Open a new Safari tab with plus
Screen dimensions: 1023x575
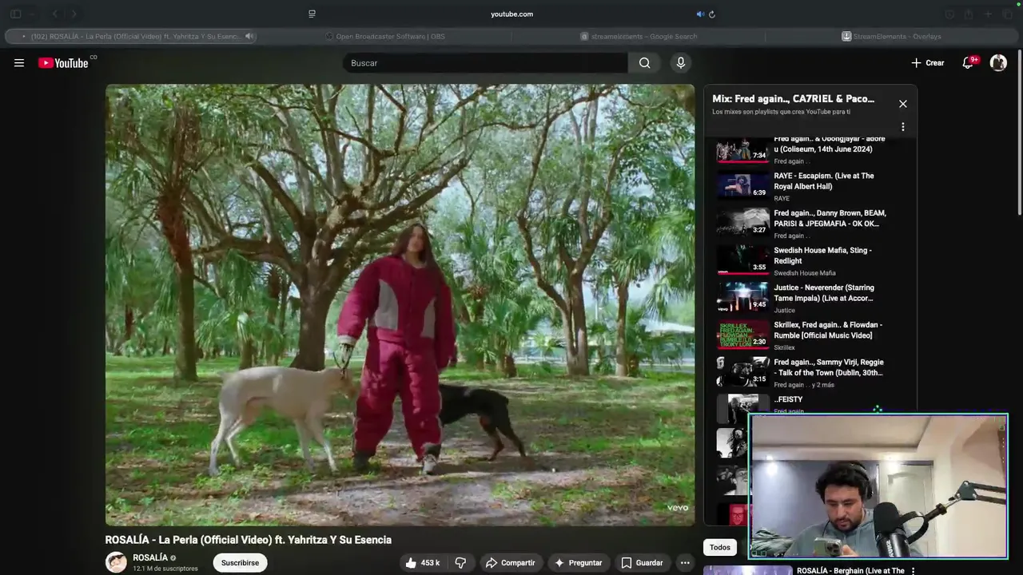[988, 14]
